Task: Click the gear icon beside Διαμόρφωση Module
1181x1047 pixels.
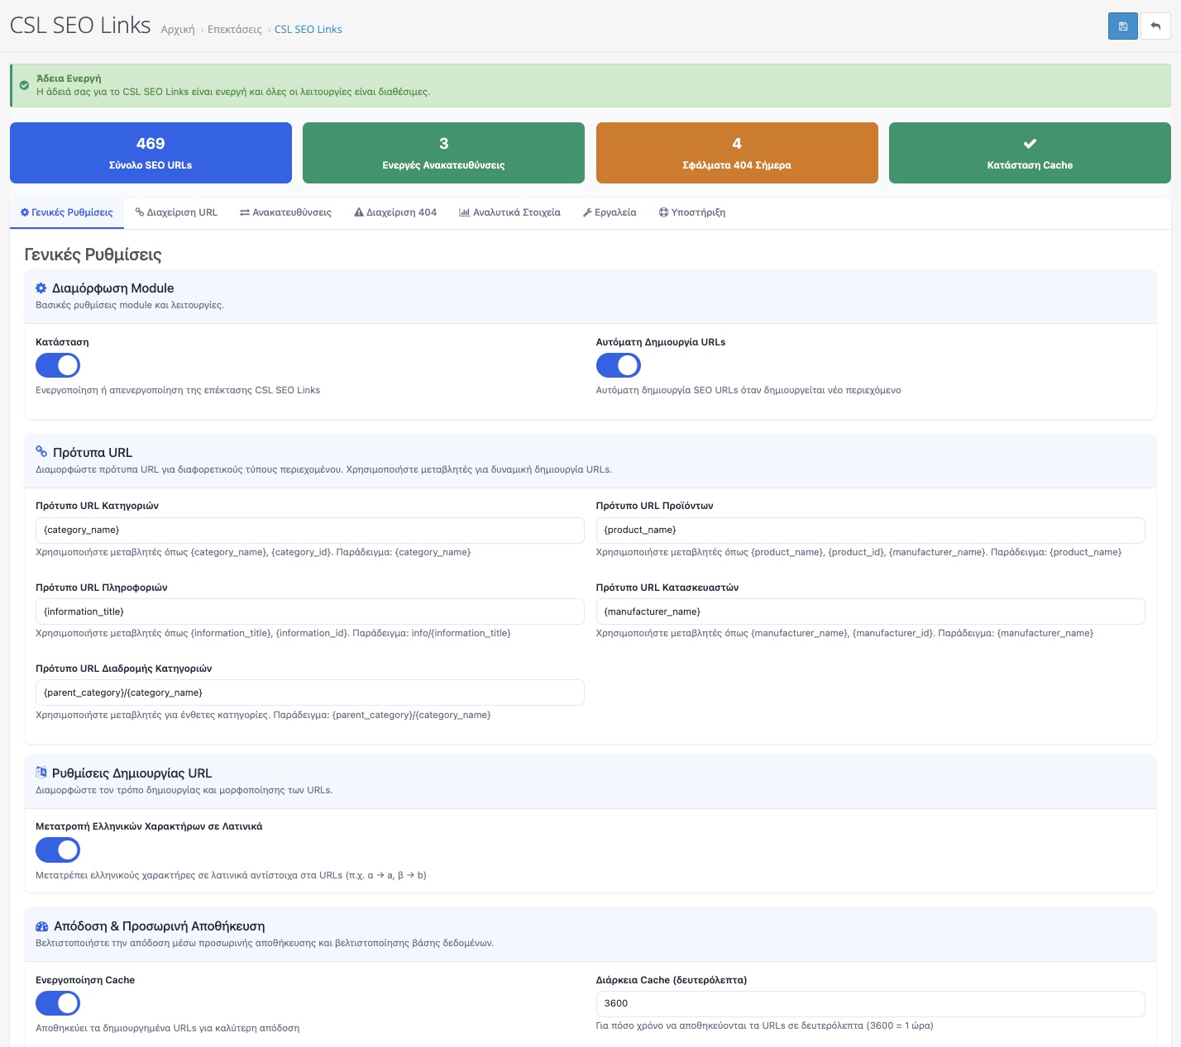Action: (41, 288)
